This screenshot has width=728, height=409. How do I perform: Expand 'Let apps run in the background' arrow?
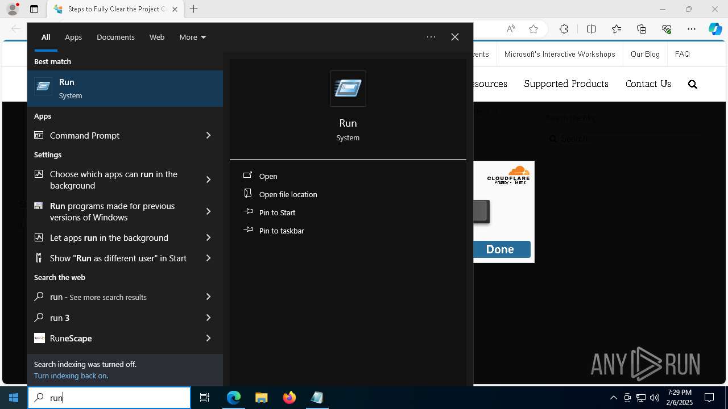[208, 237]
